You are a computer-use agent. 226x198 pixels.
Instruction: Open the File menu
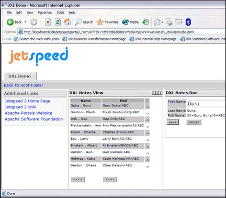[9, 13]
